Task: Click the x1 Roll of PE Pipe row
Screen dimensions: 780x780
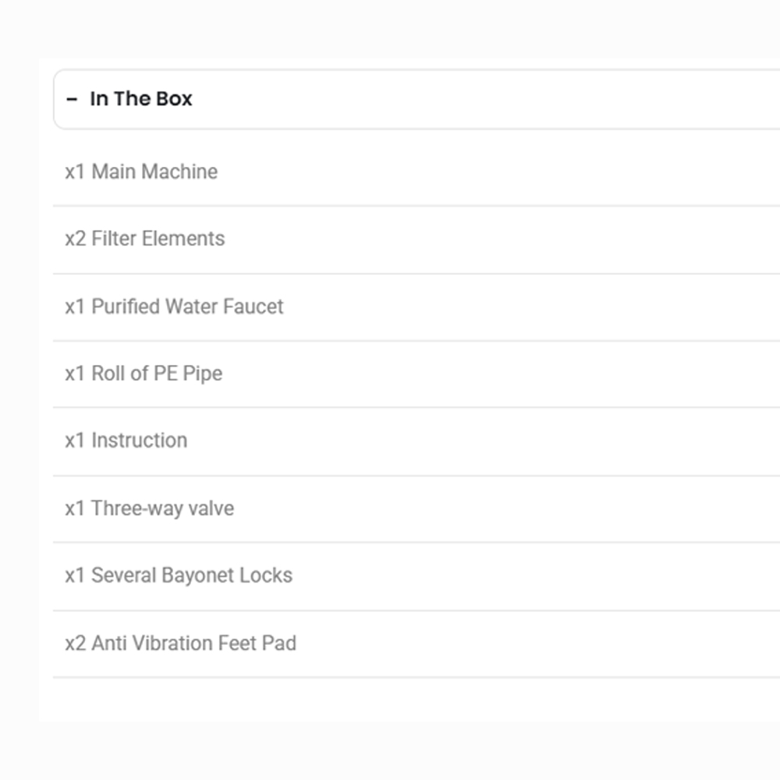Action: (x=144, y=374)
